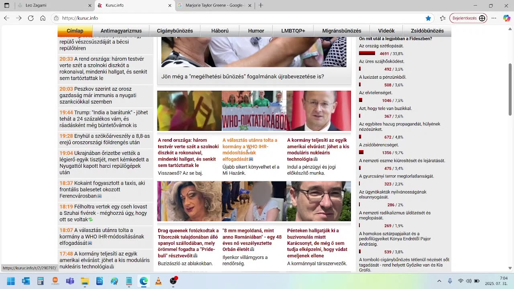Viewport: 514px width, 289px height.
Task: Launch Microsoft Teams from taskbar
Action: [70, 281]
